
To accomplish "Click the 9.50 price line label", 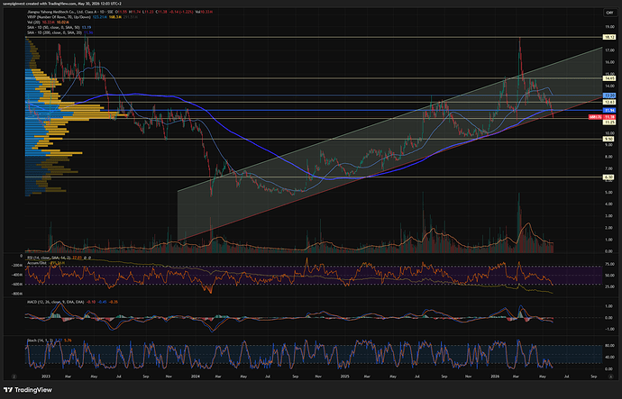I will (x=608, y=139).
